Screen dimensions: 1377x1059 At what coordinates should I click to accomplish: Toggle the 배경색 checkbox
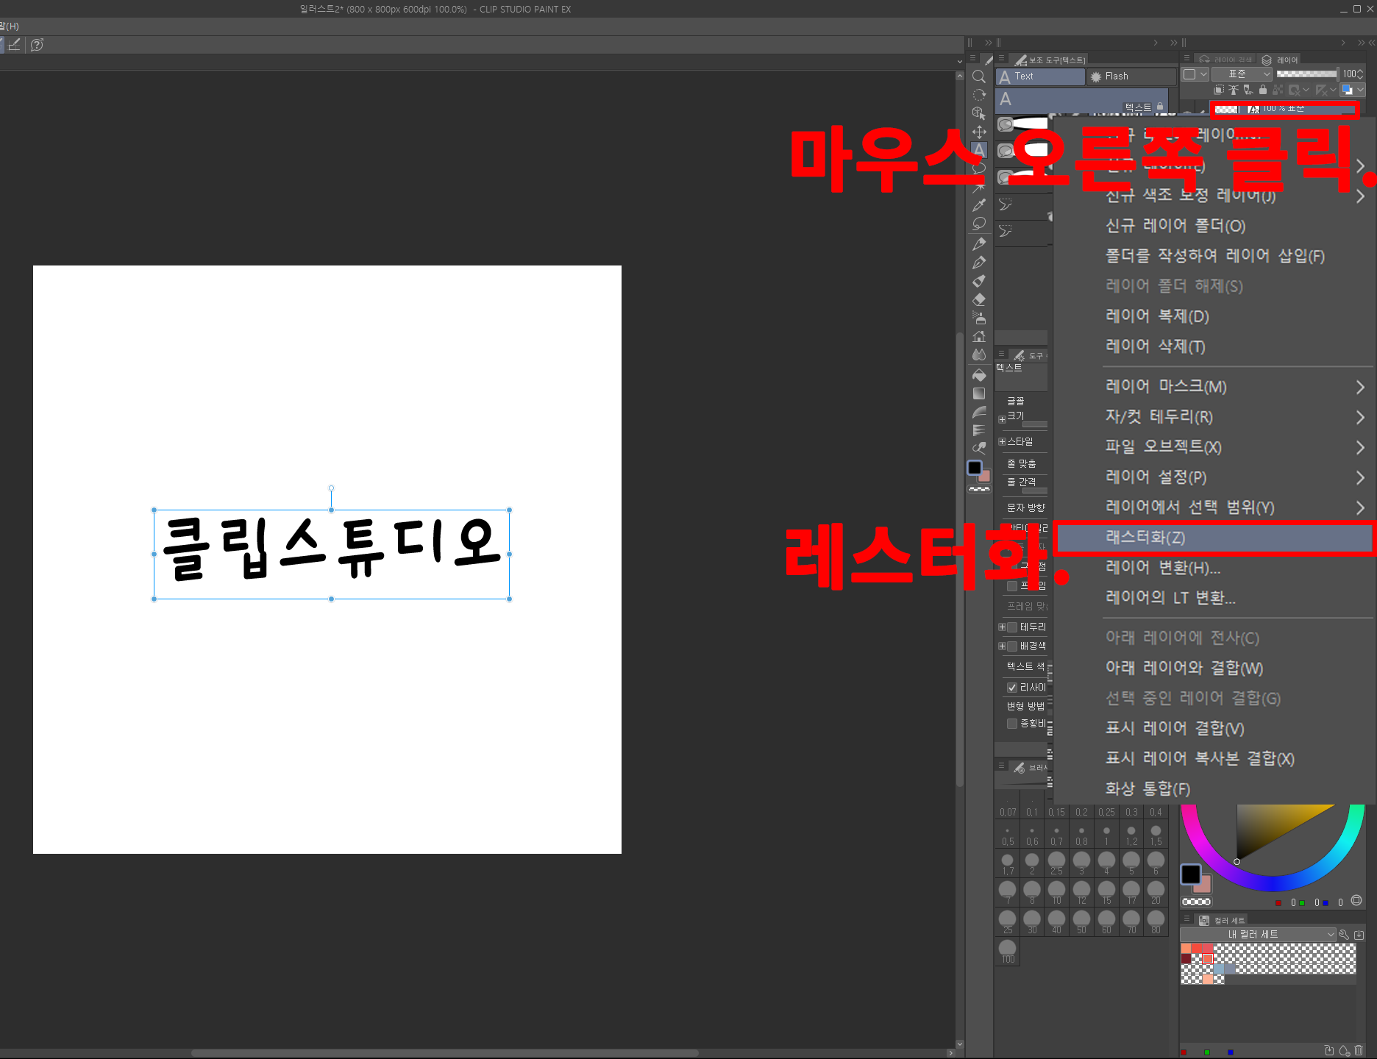[x=1012, y=646]
